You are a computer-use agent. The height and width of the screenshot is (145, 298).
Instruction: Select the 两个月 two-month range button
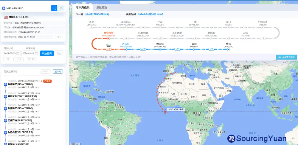31,59
